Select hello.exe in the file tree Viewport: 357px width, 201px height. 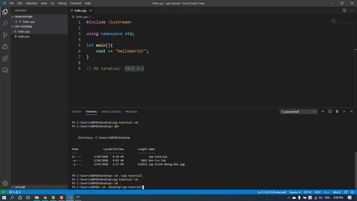pyautogui.click(x=40, y=36)
